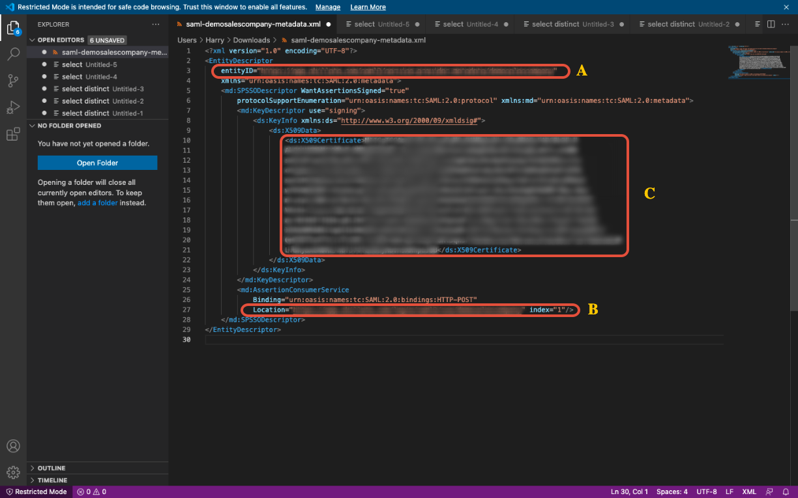Select 'select Untitled-5' in Open Editors
798x498 pixels.
98,64
